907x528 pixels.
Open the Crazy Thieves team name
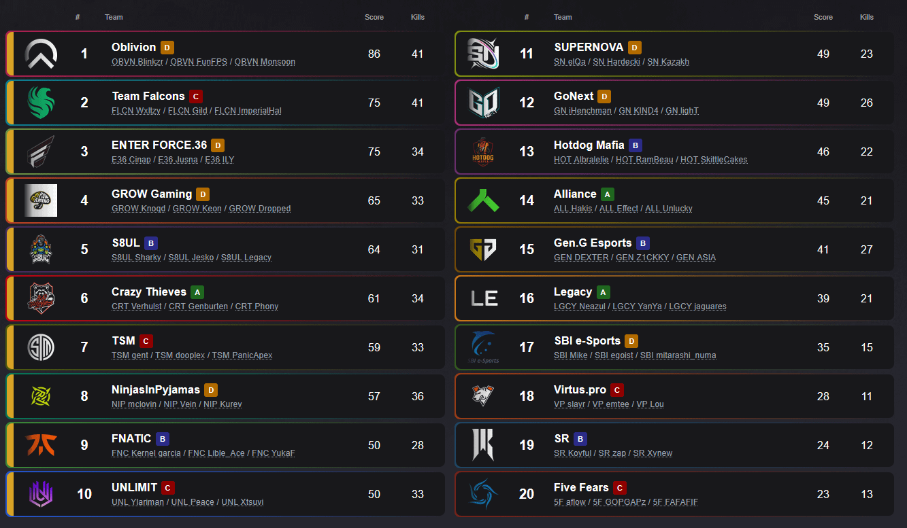coord(148,292)
